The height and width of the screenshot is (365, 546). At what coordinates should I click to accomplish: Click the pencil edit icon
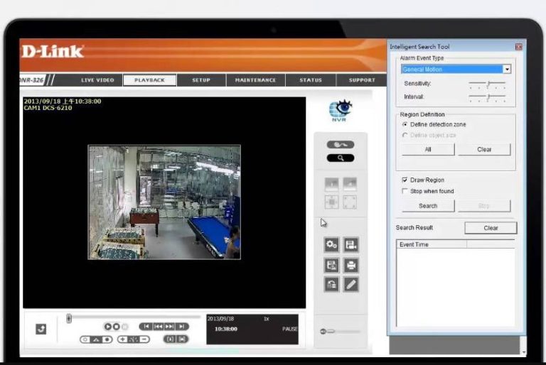coord(350,284)
